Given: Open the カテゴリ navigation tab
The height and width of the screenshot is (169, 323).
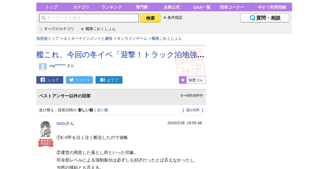Looking at the screenshot, I should tap(81, 7).
